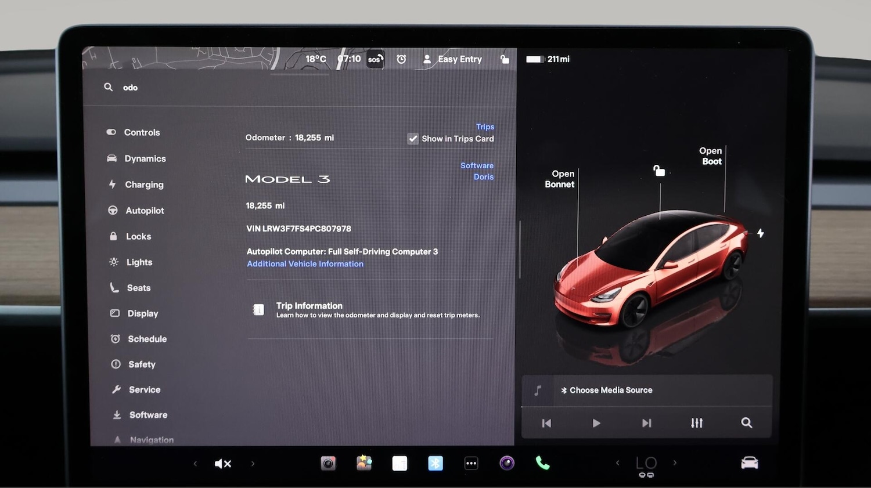Image resolution: width=871 pixels, height=488 pixels.
Task: Click the settings panel scrollbar
Action: tap(519, 250)
